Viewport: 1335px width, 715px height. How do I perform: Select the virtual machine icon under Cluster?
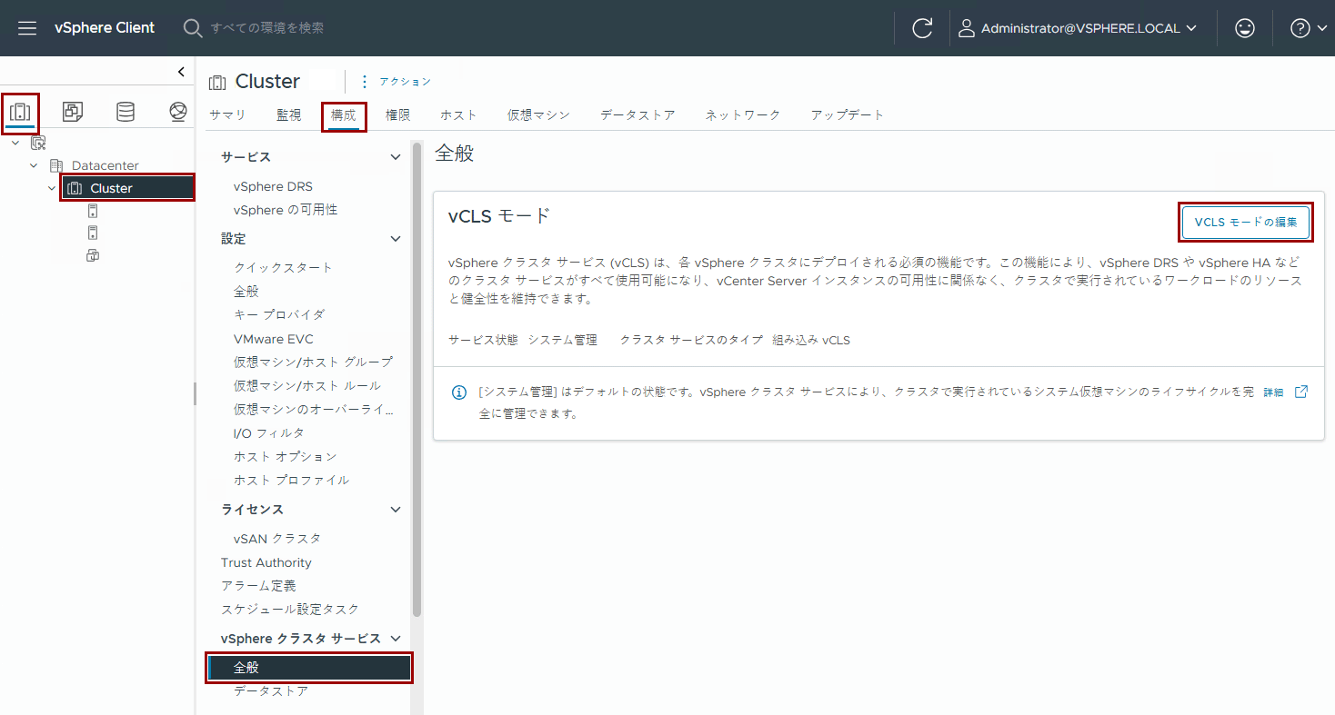point(93,255)
